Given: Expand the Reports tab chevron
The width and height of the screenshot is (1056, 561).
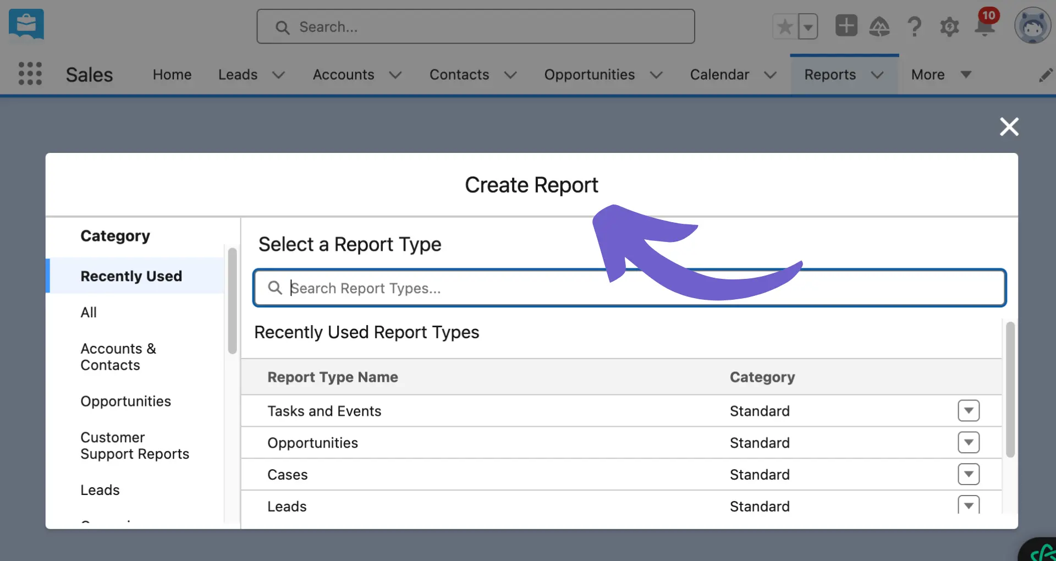Looking at the screenshot, I should coord(877,75).
